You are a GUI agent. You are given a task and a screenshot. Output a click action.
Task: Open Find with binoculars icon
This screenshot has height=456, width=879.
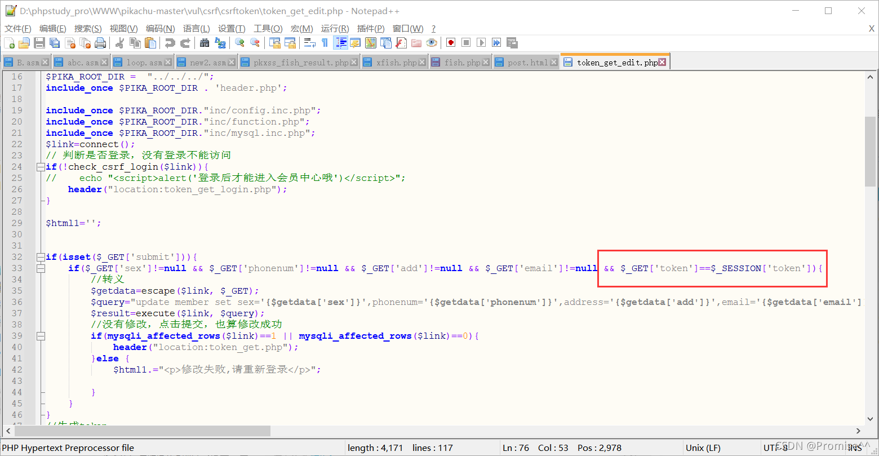click(x=205, y=43)
